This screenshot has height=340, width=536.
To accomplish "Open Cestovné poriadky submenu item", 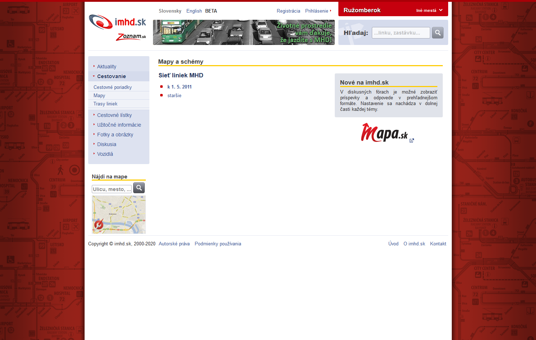I will click(113, 87).
